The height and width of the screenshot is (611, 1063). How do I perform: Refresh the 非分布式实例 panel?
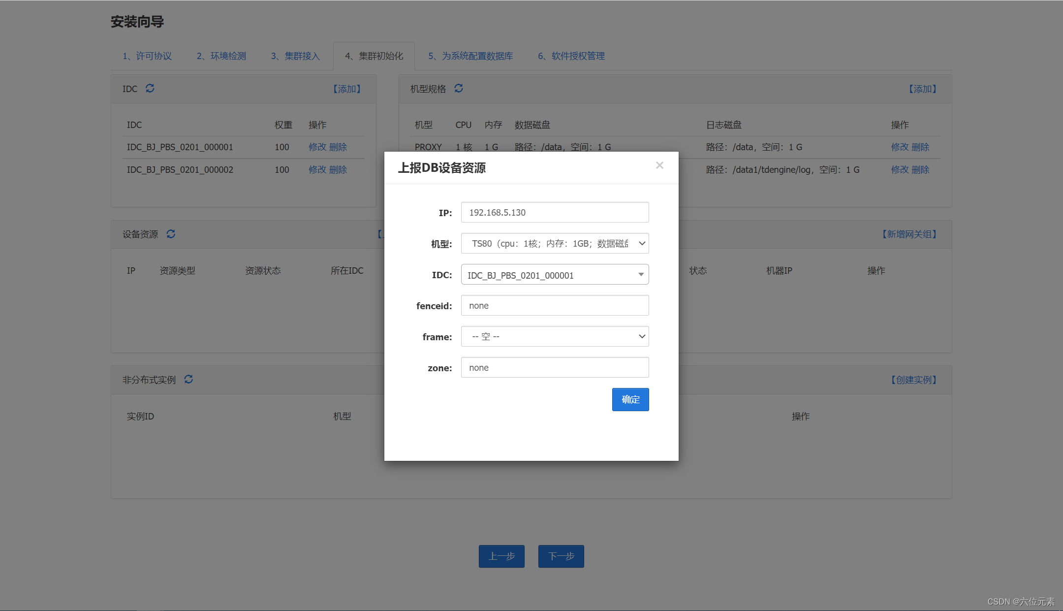[188, 380]
